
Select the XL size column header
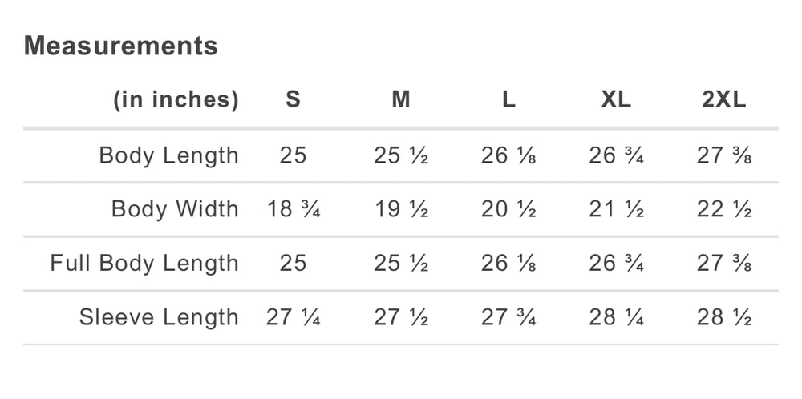tap(616, 100)
